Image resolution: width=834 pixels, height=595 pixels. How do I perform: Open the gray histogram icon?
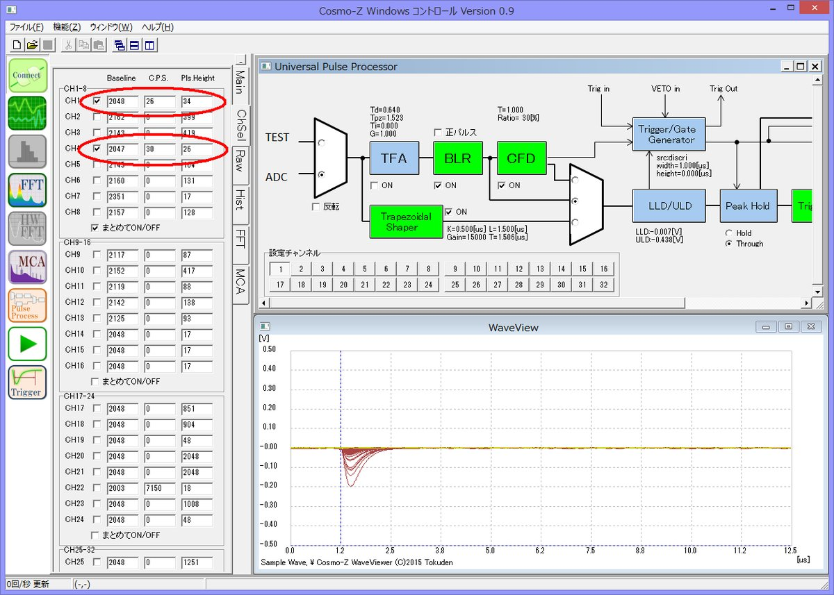point(28,152)
